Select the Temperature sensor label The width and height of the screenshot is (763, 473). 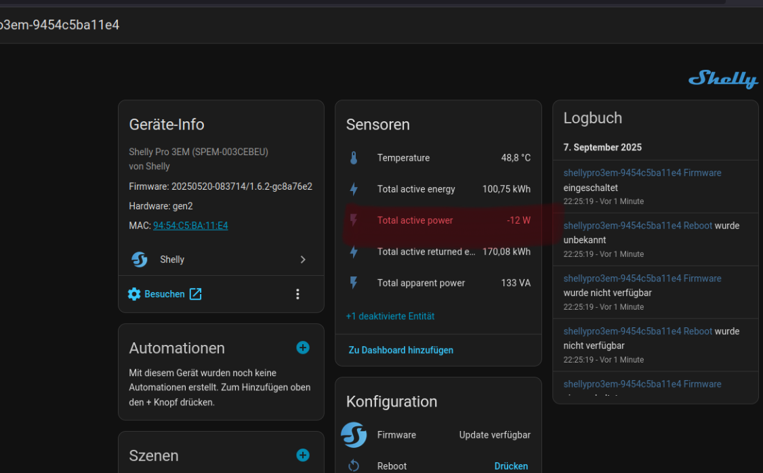click(403, 158)
